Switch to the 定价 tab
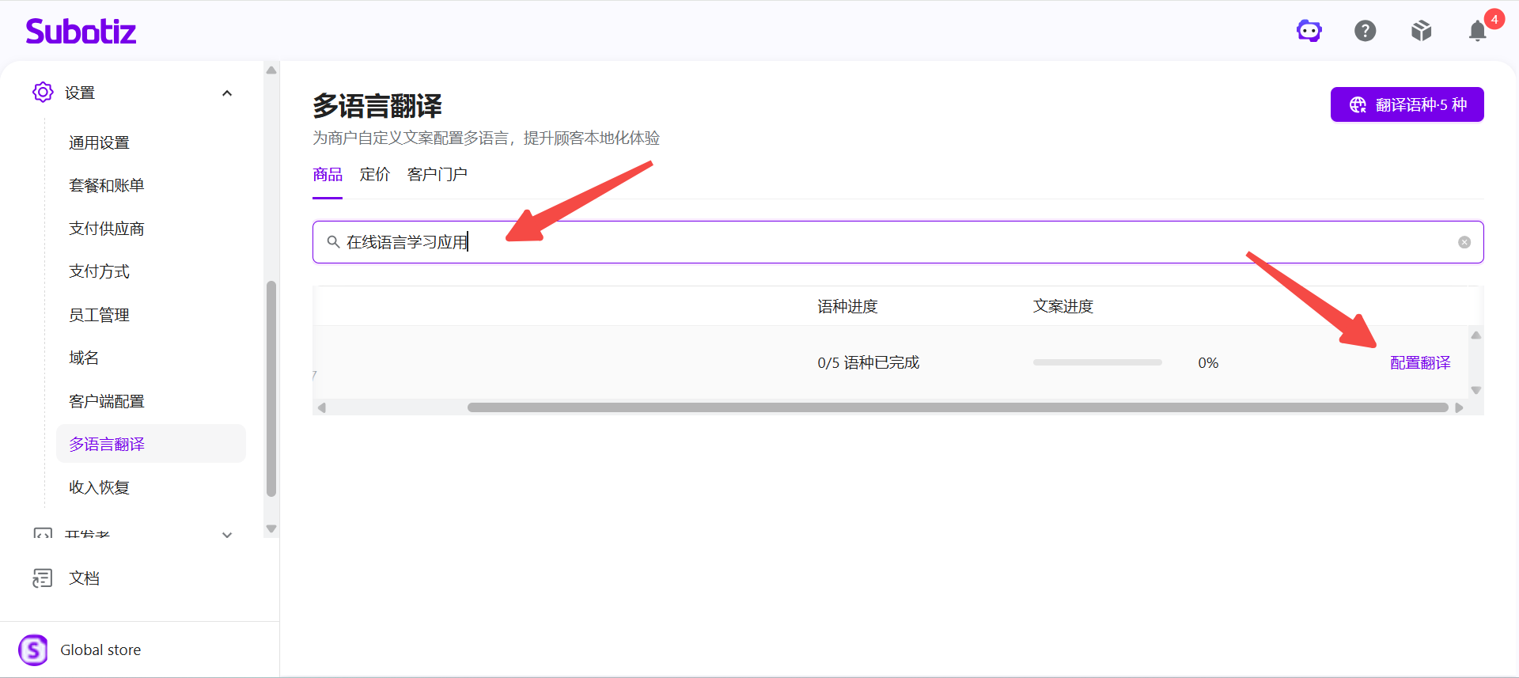 coord(375,174)
